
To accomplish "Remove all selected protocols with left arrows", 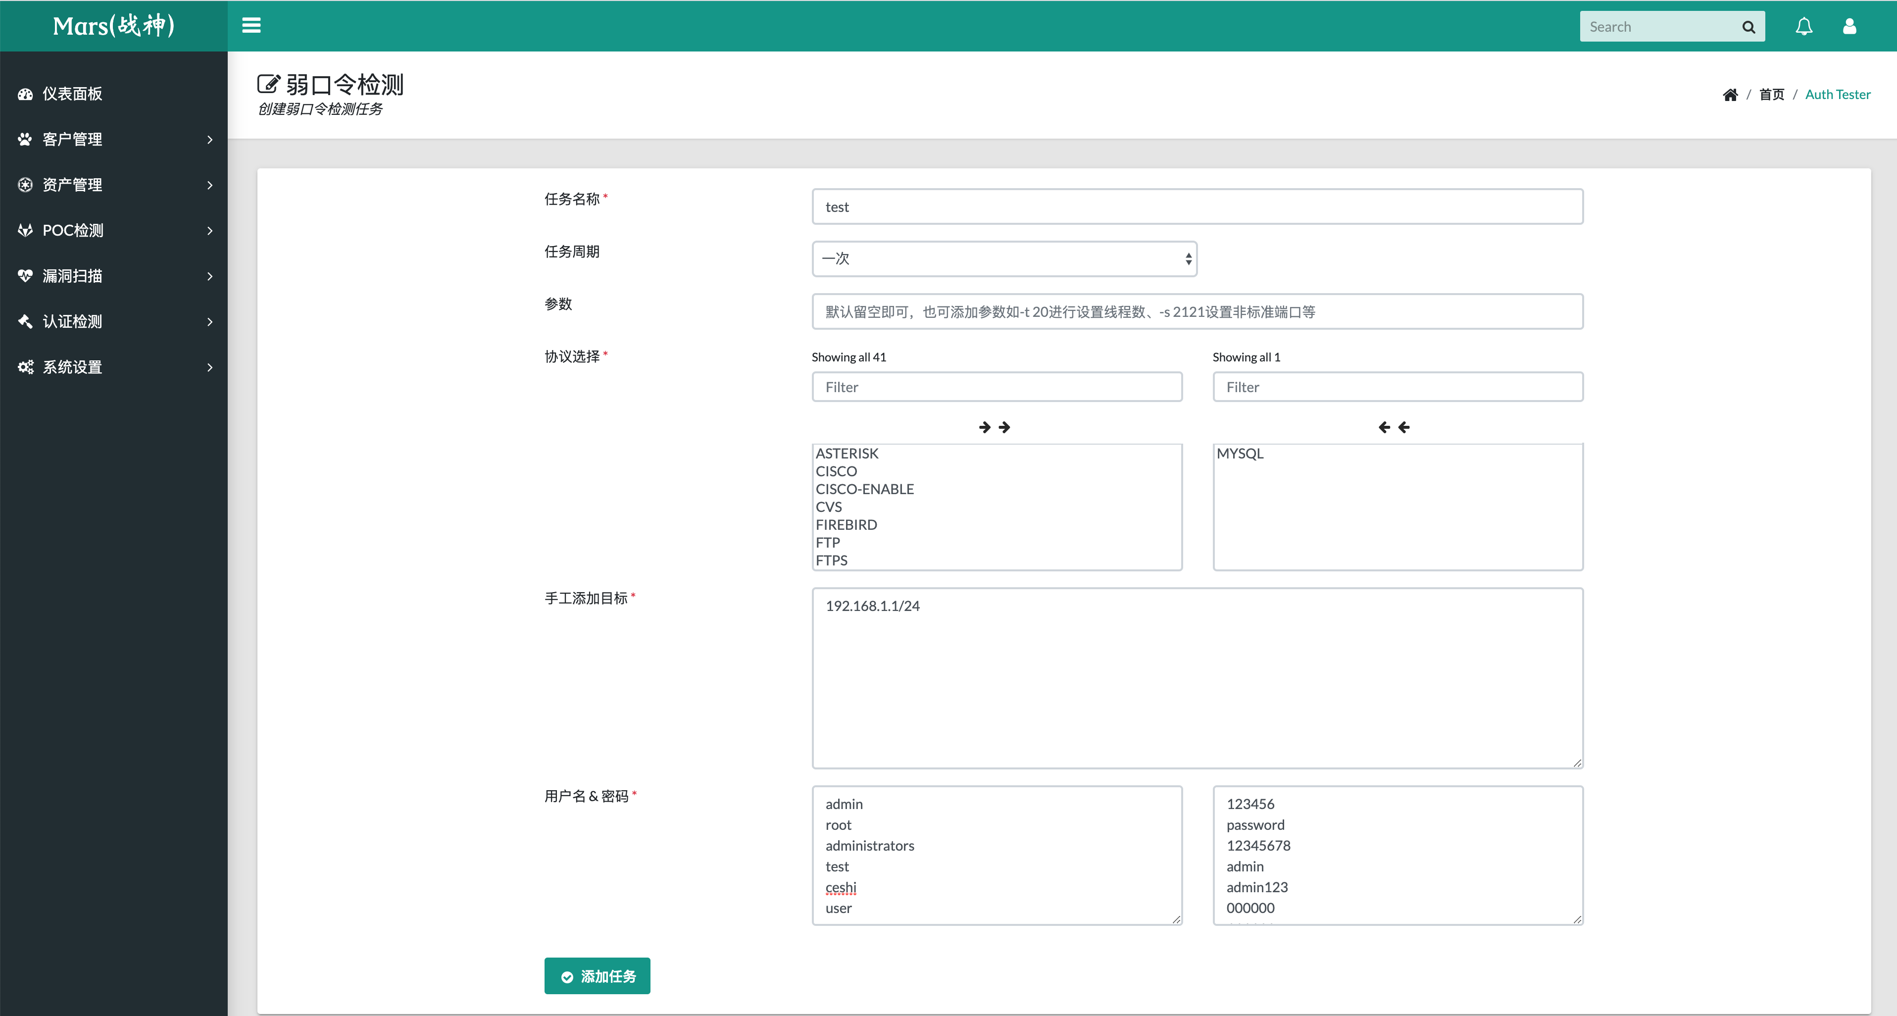I will tap(1393, 427).
